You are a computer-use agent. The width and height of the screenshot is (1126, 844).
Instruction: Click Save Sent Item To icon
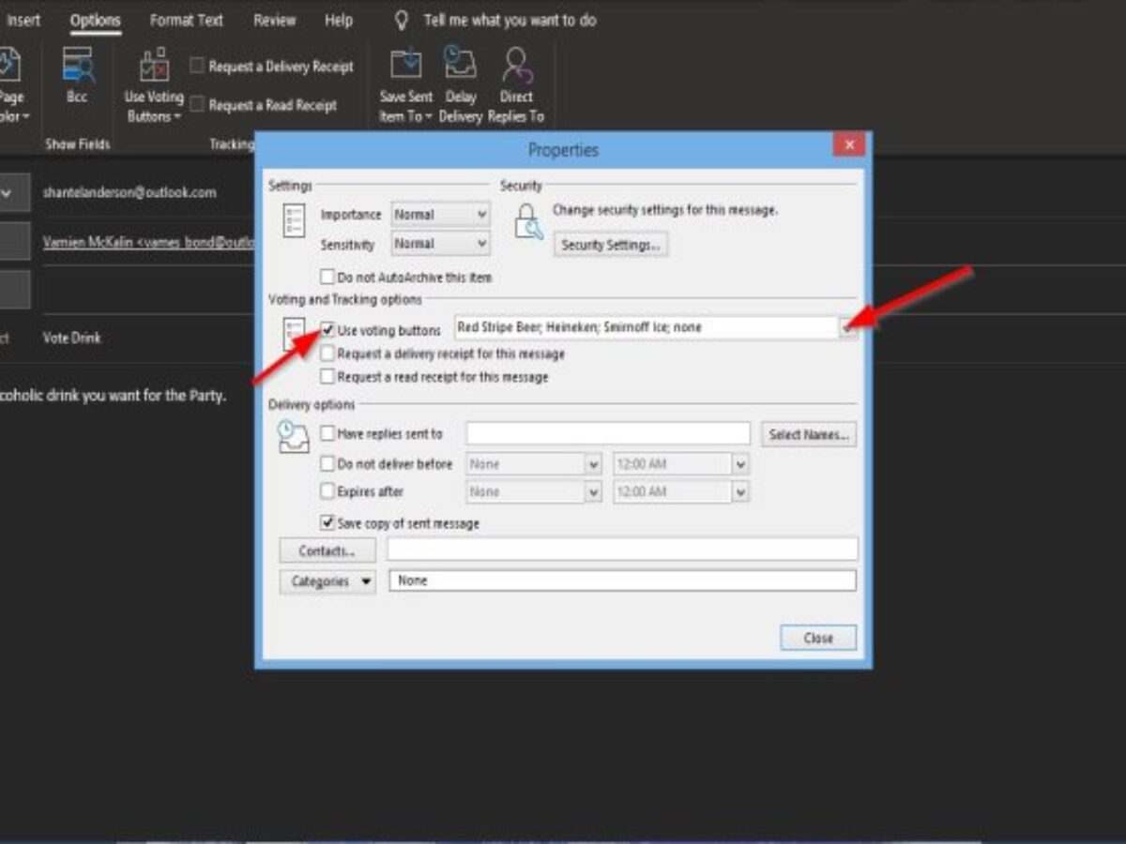click(x=406, y=65)
